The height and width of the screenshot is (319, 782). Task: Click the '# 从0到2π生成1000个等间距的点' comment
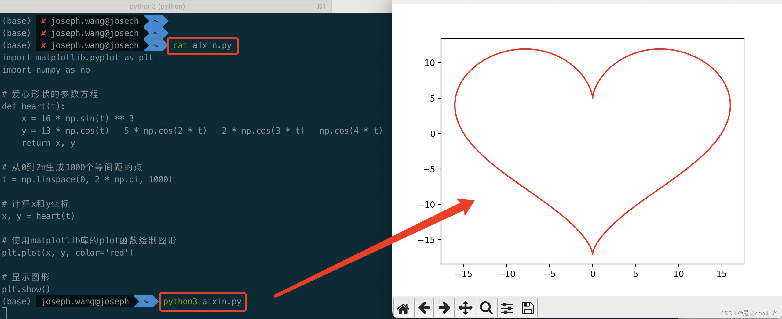pyautogui.click(x=72, y=167)
